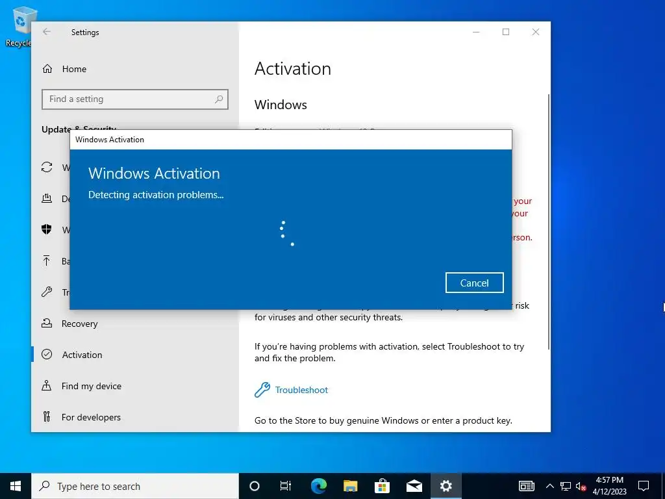Click the Settings gear on taskbar
The width and height of the screenshot is (665, 499).
pos(445,486)
